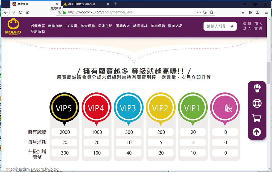
Task: Close the ACE王牌數位貨幣交易 tab
Action: 108,4
